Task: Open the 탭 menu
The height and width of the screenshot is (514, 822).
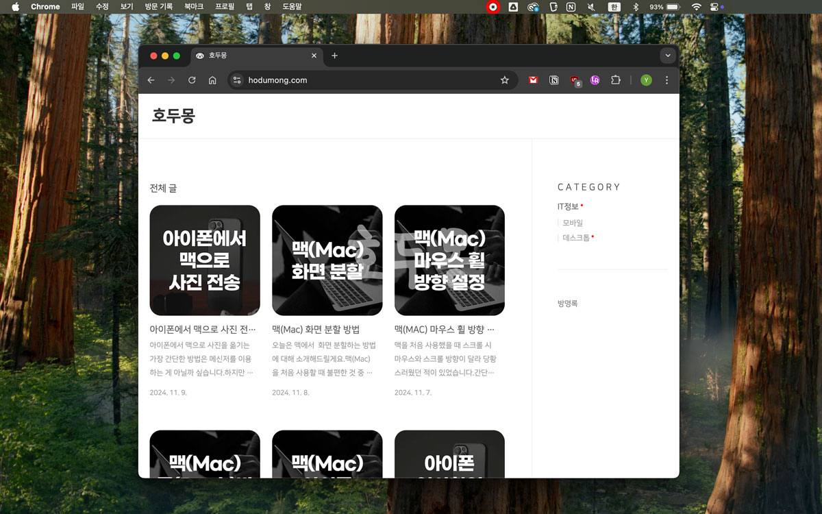Action: [x=249, y=7]
